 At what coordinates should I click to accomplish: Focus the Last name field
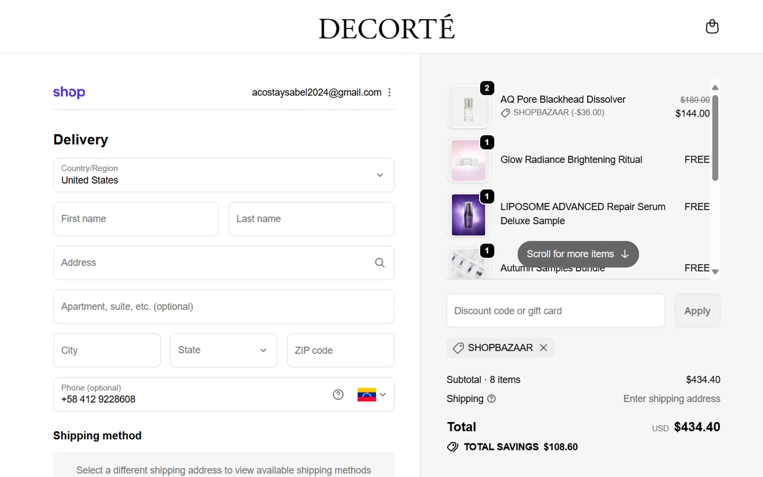point(311,219)
